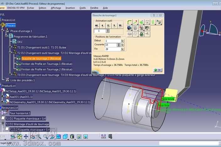Select the Pan tool with four blue arrows
221x147 pixels.
coord(26,137)
